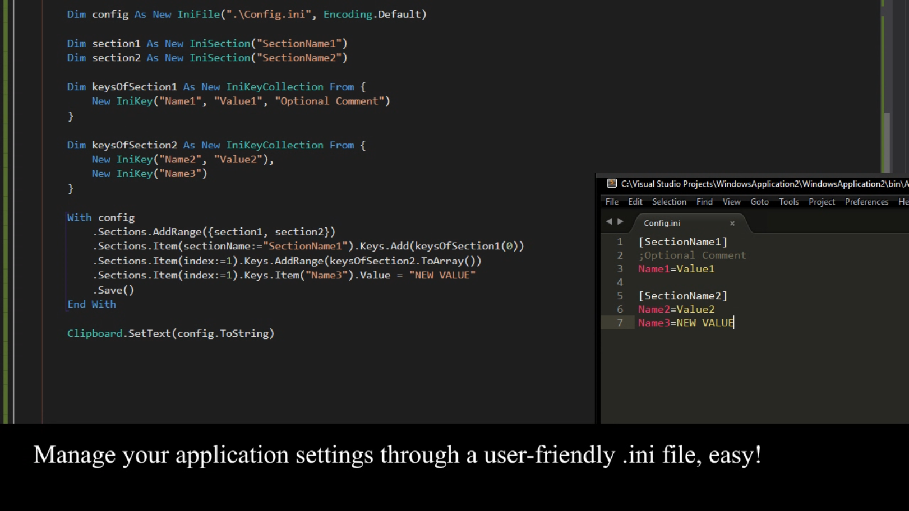The height and width of the screenshot is (511, 909).
Task: Open the Goto menu
Action: pyautogui.click(x=759, y=202)
